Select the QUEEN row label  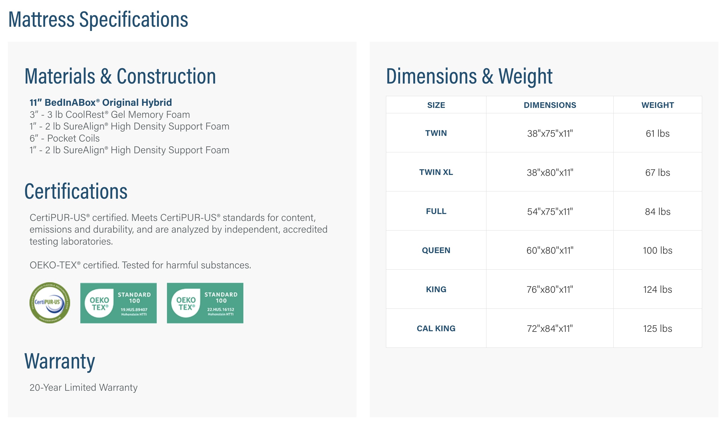436,250
